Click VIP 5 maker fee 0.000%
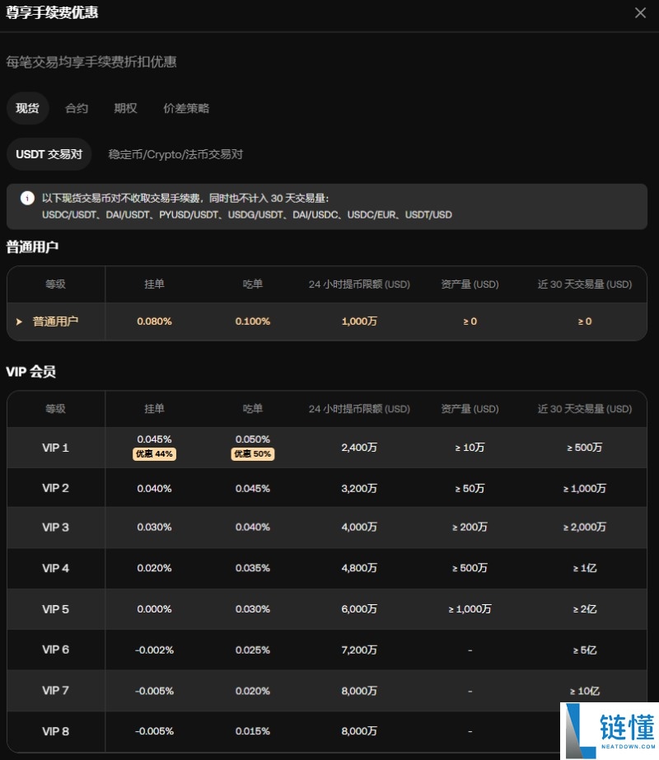The height and width of the screenshot is (760, 659). [x=155, y=609]
